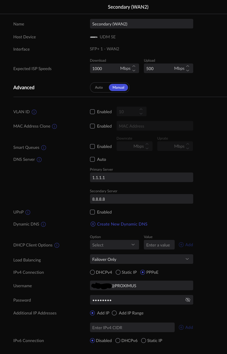
Task: Enable the VLAN ID checkbox
Action: 92,112
